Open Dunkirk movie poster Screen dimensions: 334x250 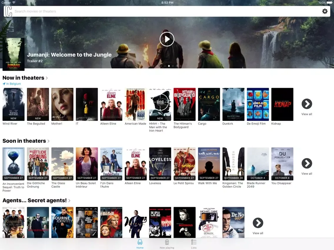click(x=233, y=104)
